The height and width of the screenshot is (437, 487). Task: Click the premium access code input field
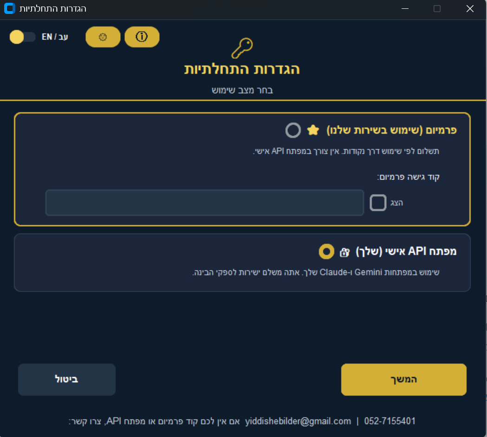point(204,202)
